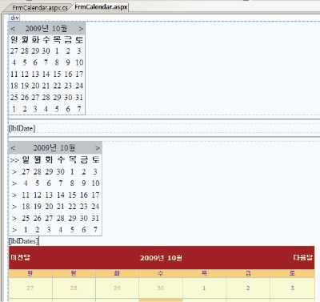Select the [lblDates] label control

(24, 241)
